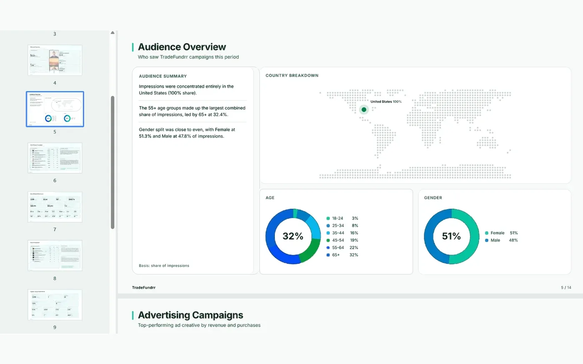Go to slide 8 thumbnail
The width and height of the screenshot is (583, 364).
click(55, 255)
